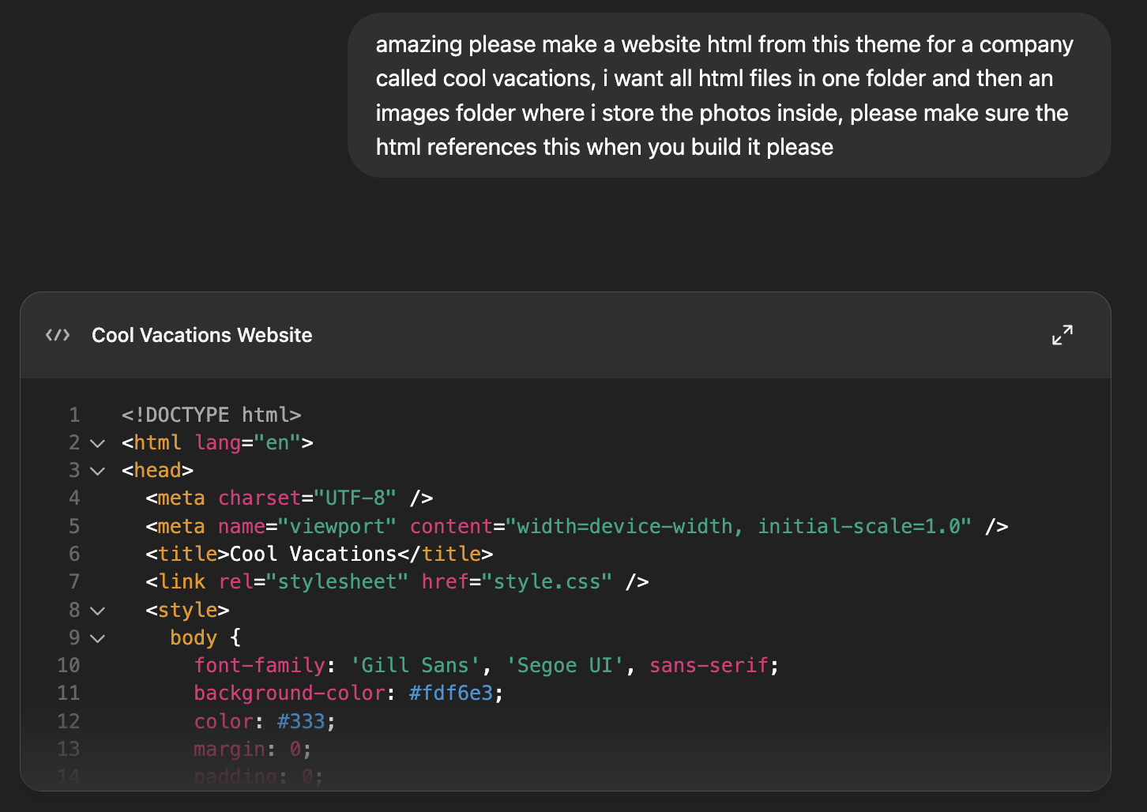Screen dimensions: 1147x812
Task: Click the font-family Gill Sans declaration
Action: pos(487,665)
